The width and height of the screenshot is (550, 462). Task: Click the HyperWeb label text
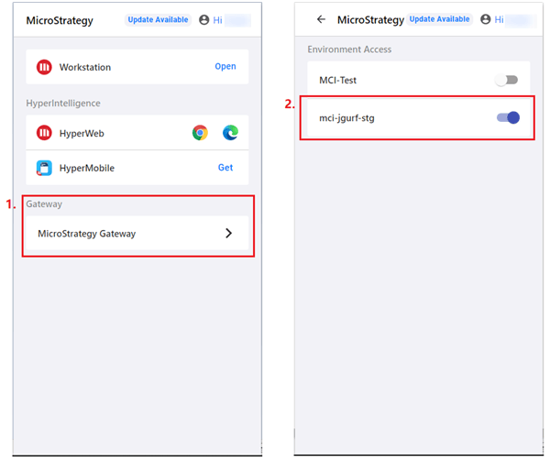click(x=82, y=133)
